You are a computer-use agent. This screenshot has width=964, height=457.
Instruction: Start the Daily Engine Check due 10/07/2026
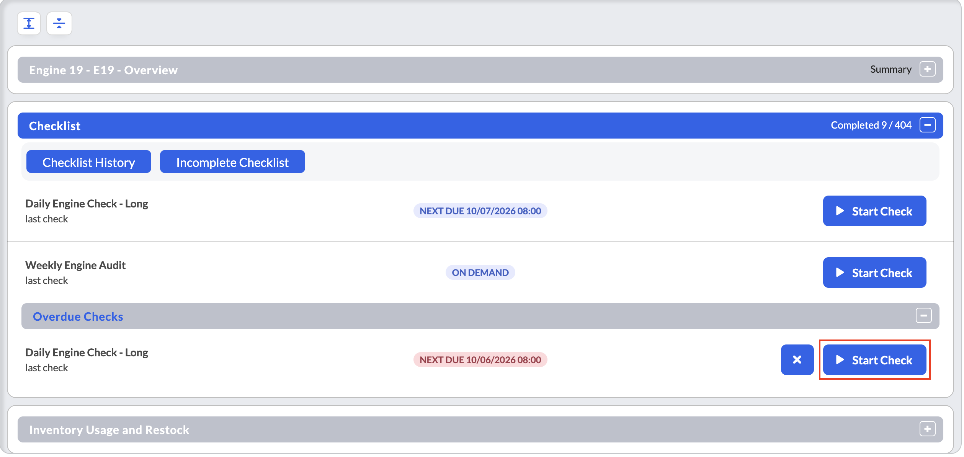point(874,211)
